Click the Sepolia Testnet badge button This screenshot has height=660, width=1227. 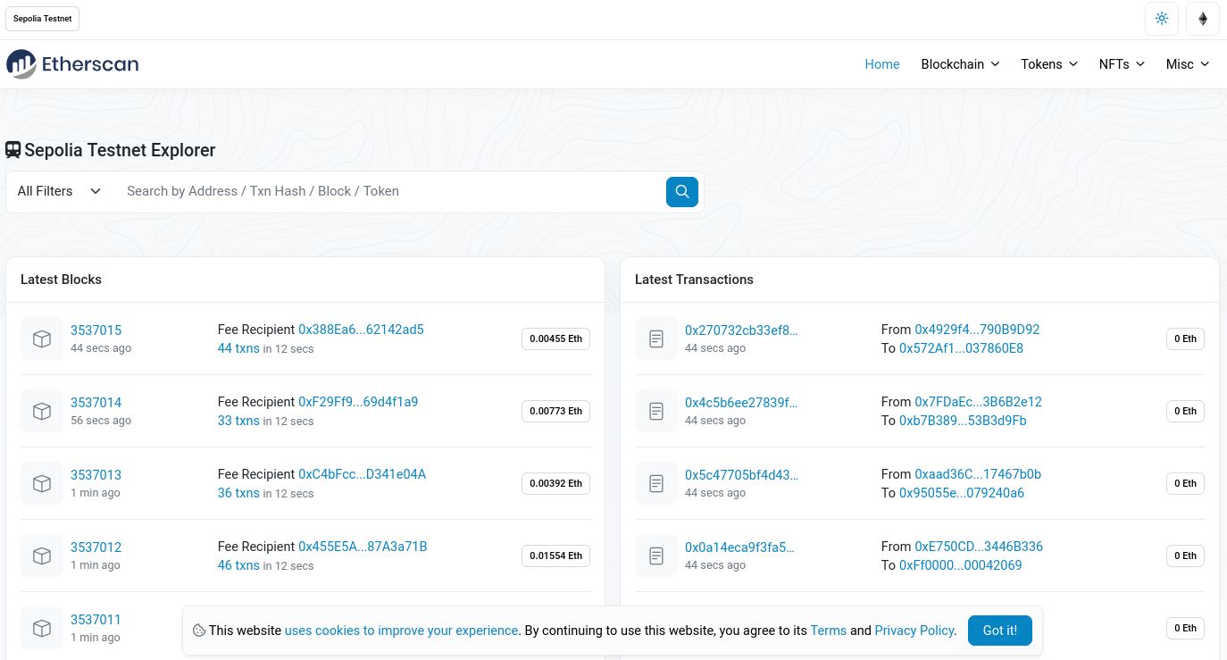pos(42,19)
